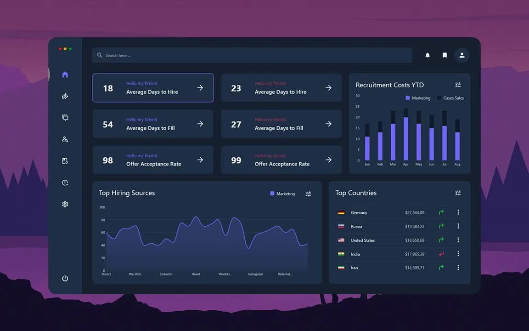Open the 18 Average Days to Hire card arrow
The height and width of the screenshot is (331, 529).
click(x=200, y=88)
